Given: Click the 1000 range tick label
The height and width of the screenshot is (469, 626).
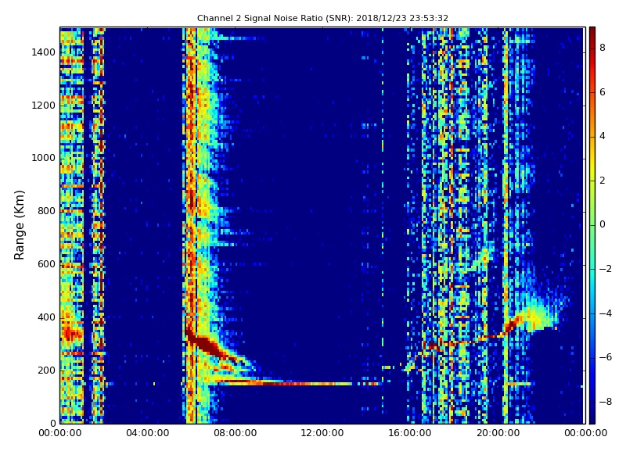Looking at the screenshot, I should [x=43, y=158].
